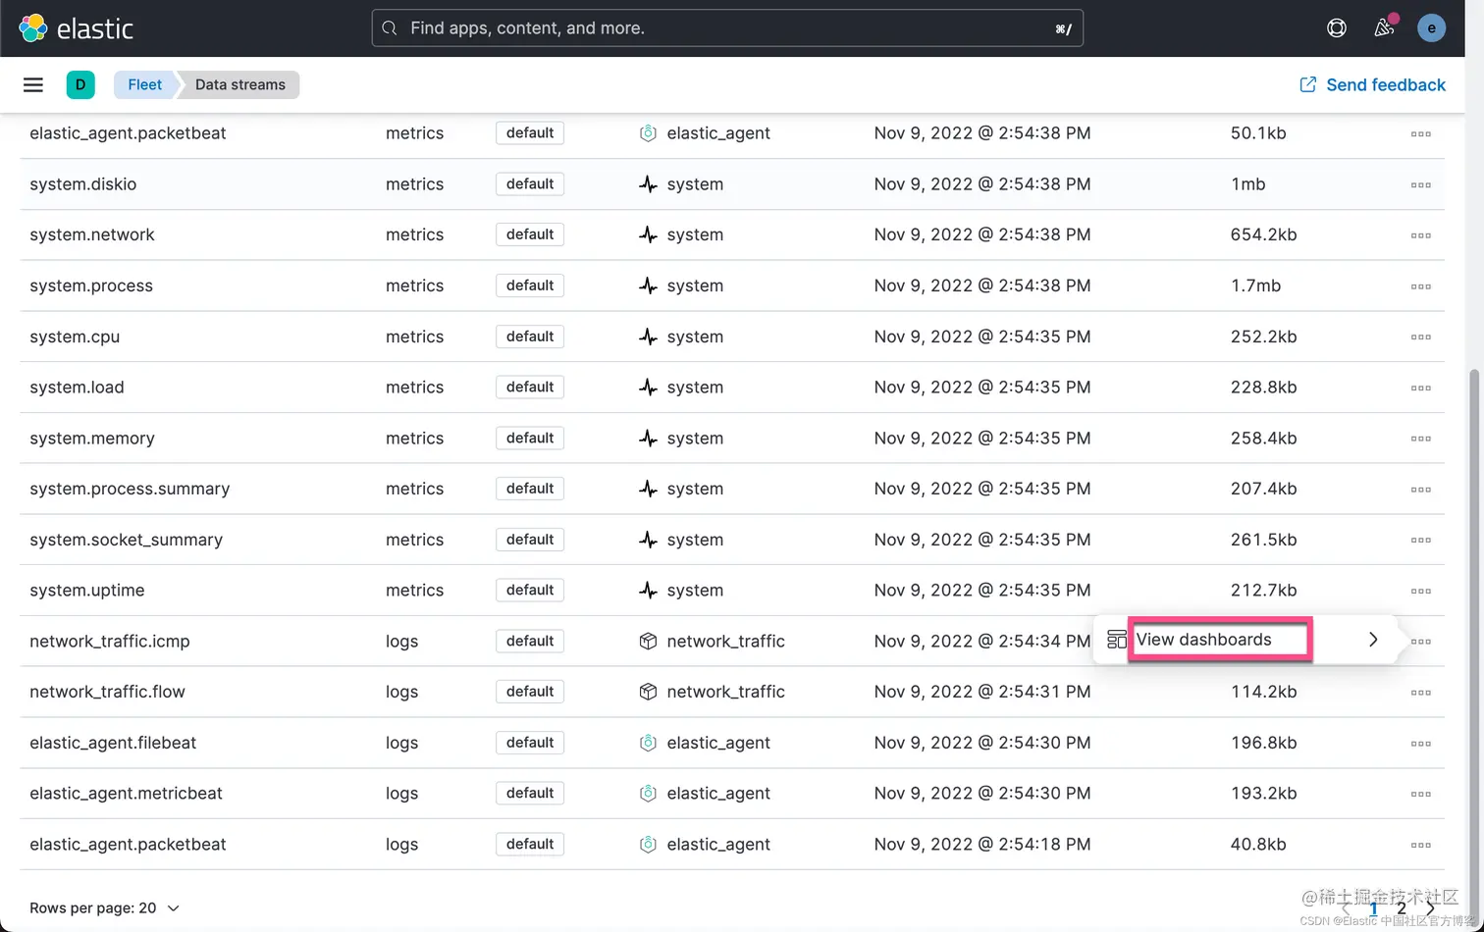
Task: Click default namespace badge in network_traffic.flow row
Action: pos(530,692)
